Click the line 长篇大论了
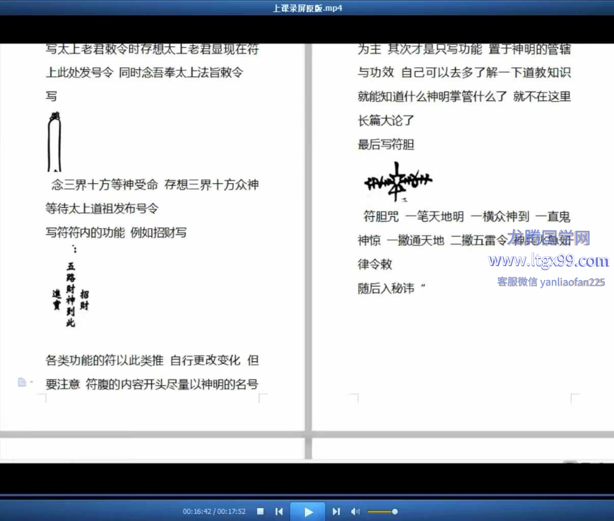614x521 pixels. (x=386, y=121)
